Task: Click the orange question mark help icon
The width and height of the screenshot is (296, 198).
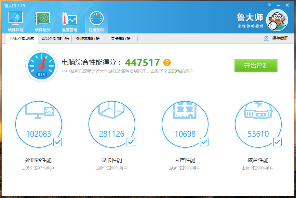Action: (167, 63)
